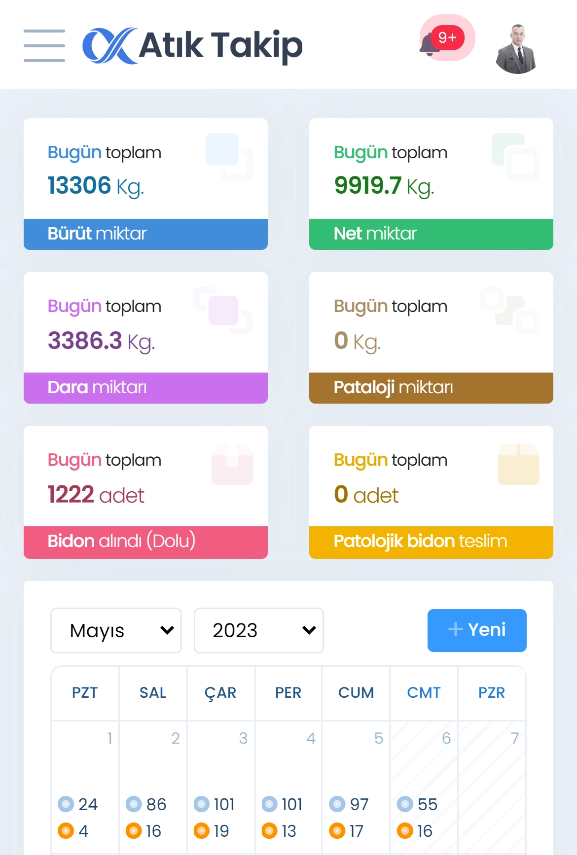Image resolution: width=577 pixels, height=855 pixels.
Task: Click the CUM column header
Action: point(356,693)
